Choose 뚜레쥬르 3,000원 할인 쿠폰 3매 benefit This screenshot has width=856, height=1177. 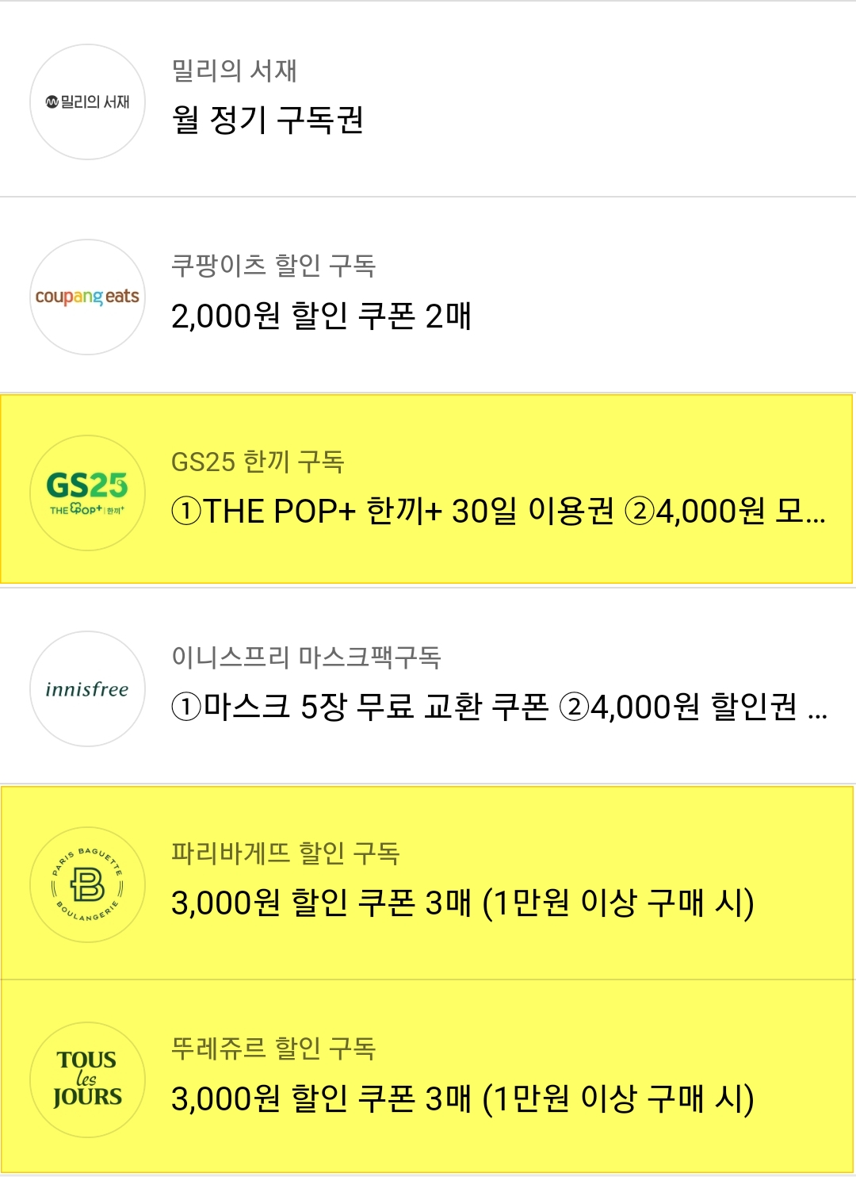[463, 1098]
